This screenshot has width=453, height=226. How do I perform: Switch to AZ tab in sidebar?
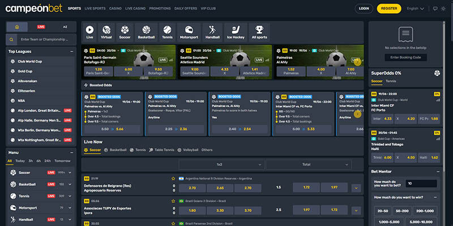[65, 27]
